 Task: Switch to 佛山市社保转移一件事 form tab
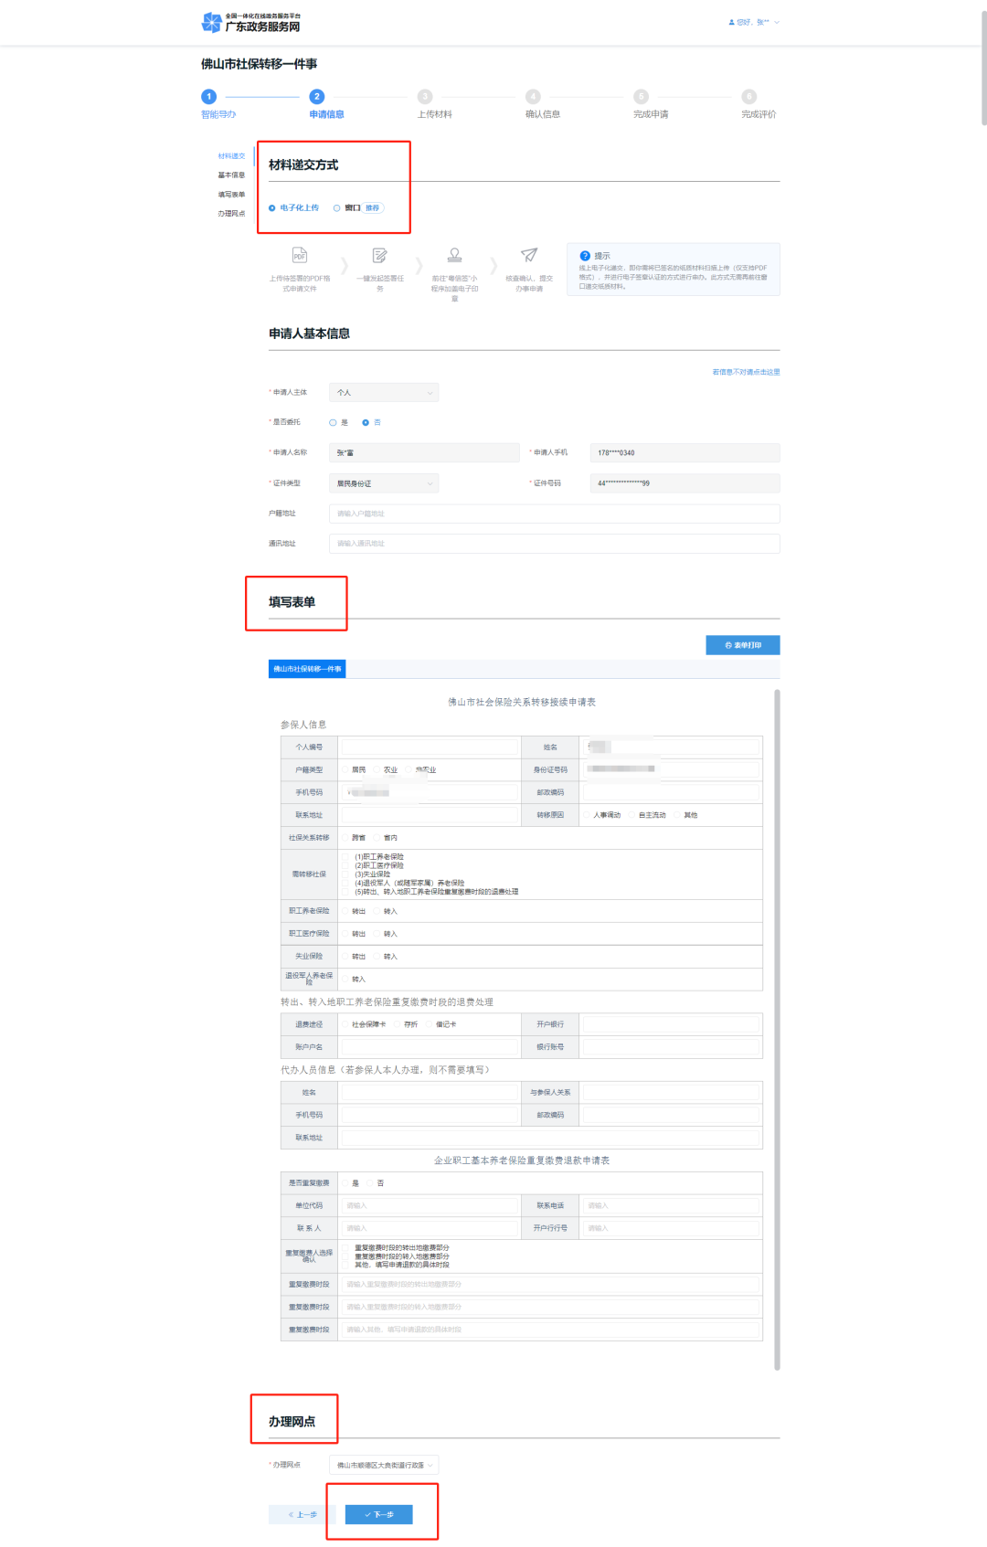coord(307,669)
